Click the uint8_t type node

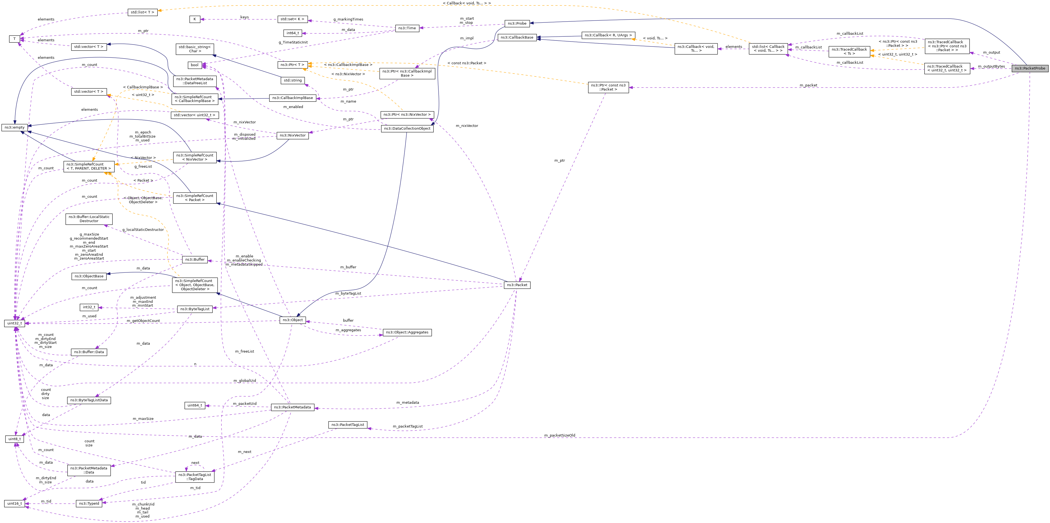pyautogui.click(x=14, y=439)
